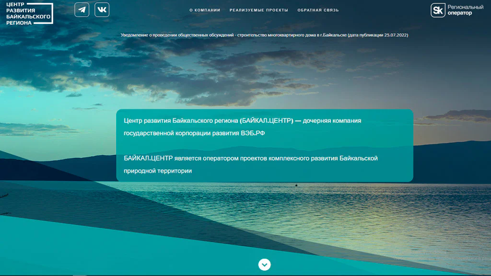Open the VK social network icon
Image resolution: width=491 pixels, height=276 pixels.
coord(102,10)
